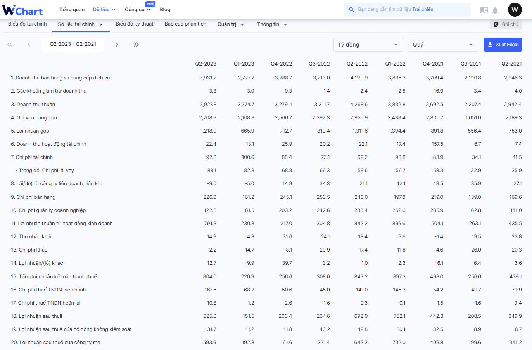Image resolution: width=532 pixels, height=350 pixels.
Task: Click the search magnifier icon
Action: pos(351,9)
